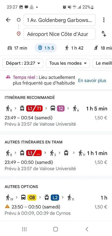The image size is (112, 236).
Task: Select the walking 1 h 42 mode
Action: (x=74, y=48)
